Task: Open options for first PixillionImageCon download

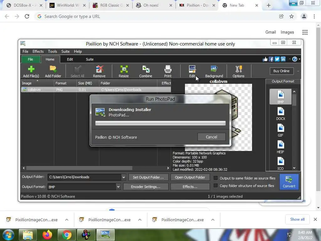Action: [x=67, y=220]
